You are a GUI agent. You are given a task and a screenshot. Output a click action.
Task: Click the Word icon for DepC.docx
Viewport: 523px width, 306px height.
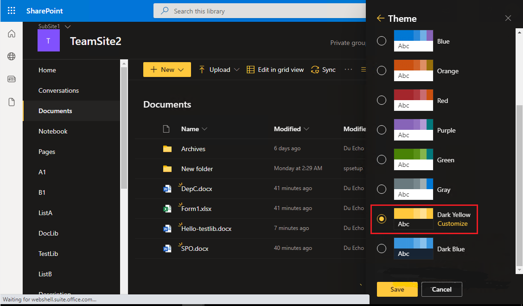tap(167, 189)
